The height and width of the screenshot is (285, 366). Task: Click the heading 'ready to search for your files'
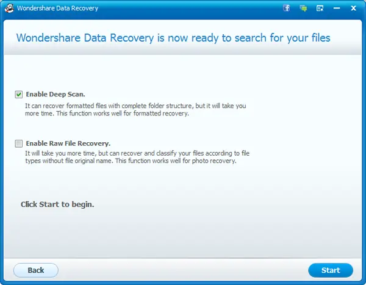(260, 38)
